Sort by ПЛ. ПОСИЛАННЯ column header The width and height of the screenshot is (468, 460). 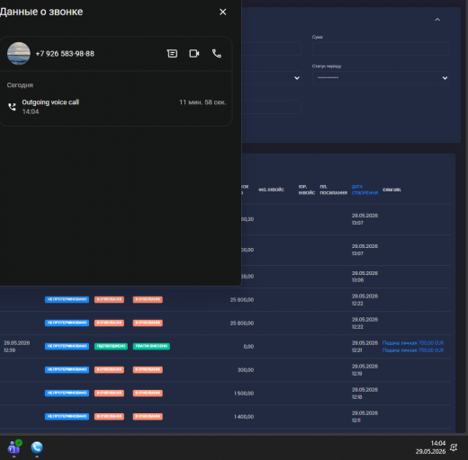pos(333,190)
